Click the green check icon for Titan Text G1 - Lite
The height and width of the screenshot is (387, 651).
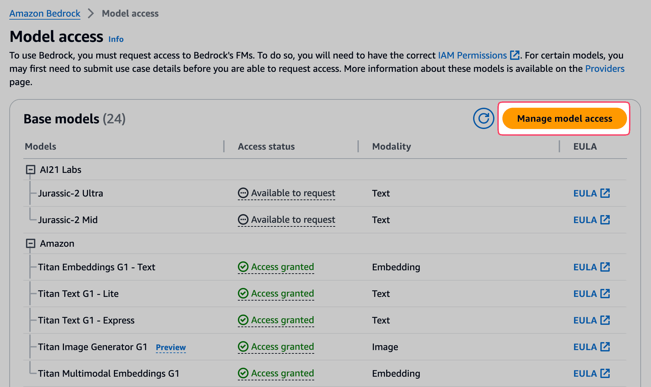(243, 293)
